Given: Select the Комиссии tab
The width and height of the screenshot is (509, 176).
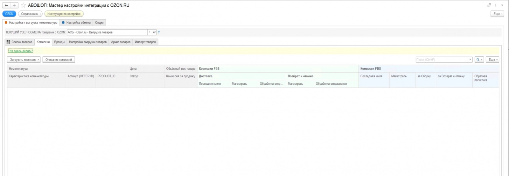Looking at the screenshot, I should point(43,42).
